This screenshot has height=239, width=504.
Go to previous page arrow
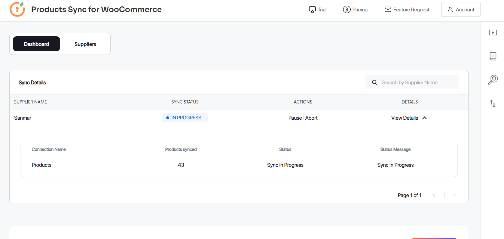pyautogui.click(x=434, y=195)
